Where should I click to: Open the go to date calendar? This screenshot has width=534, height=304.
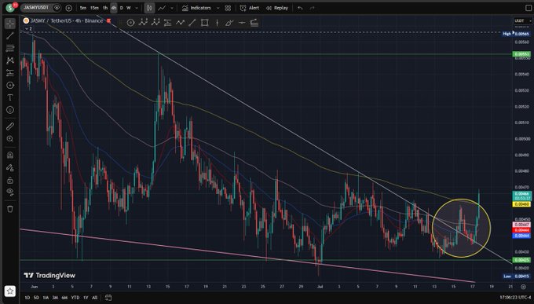pos(108,298)
